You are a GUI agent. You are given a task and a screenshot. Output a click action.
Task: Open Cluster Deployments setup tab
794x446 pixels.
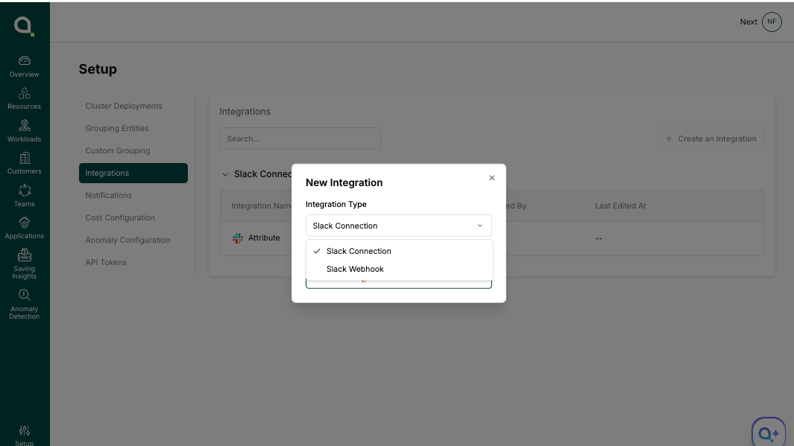(133, 106)
